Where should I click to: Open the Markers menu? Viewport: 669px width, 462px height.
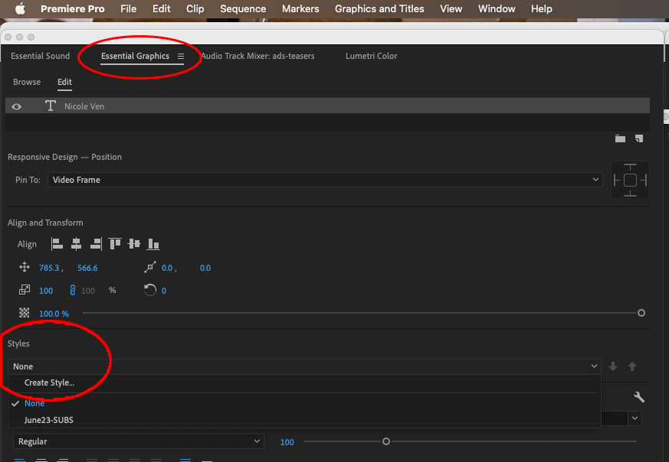[x=300, y=8]
